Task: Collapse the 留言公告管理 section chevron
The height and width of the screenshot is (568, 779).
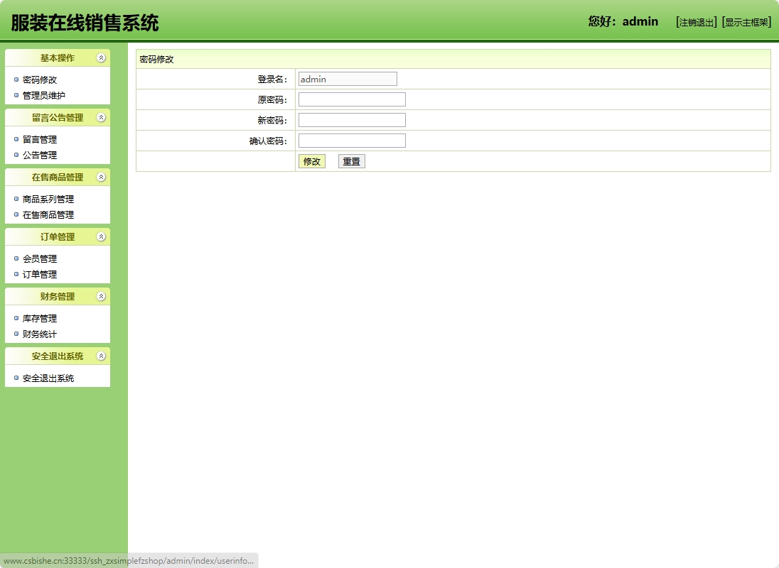Action: coord(101,118)
